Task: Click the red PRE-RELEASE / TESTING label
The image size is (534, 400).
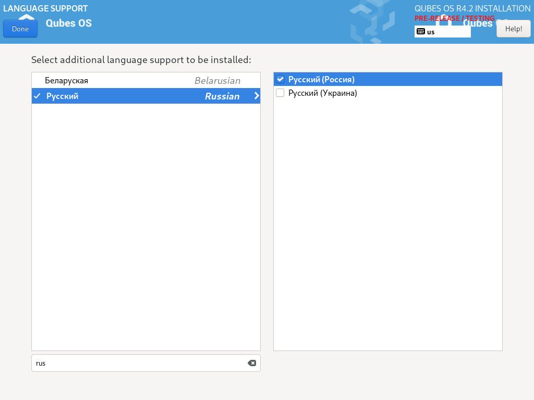Action: [x=454, y=18]
